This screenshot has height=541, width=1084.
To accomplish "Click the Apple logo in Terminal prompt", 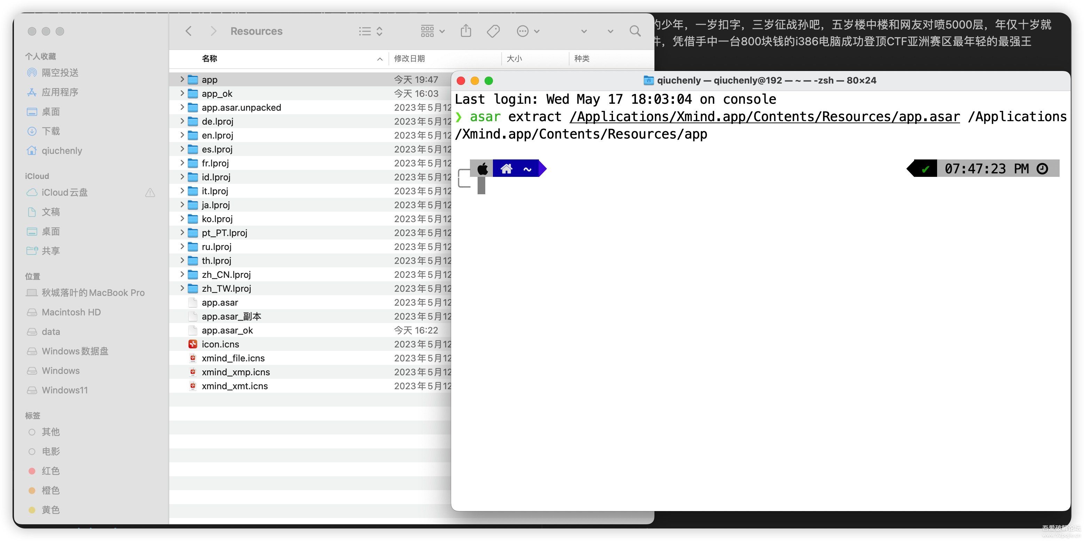I will click(483, 169).
